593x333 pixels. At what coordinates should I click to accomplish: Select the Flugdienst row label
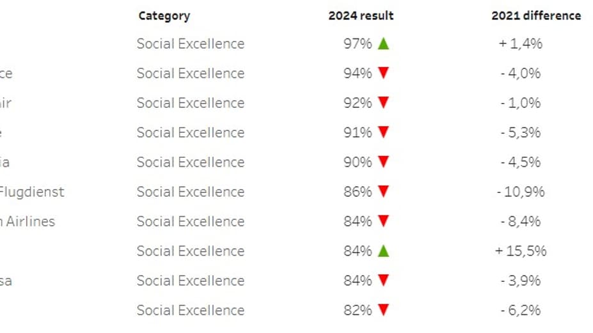click(x=32, y=192)
